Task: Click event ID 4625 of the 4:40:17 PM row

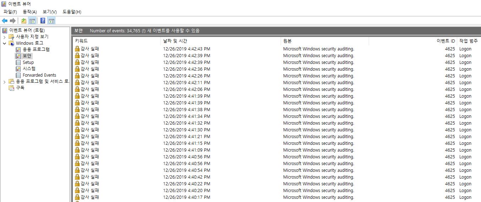Action: click(x=450, y=197)
